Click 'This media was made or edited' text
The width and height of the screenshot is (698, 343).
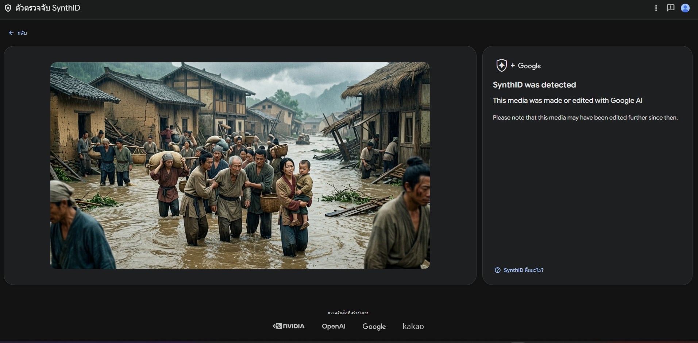pos(568,101)
